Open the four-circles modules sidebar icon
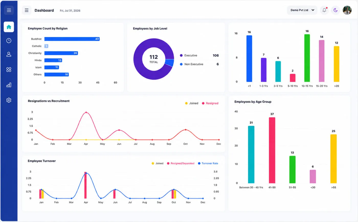Viewport: 358px width, 222px height. click(9, 69)
